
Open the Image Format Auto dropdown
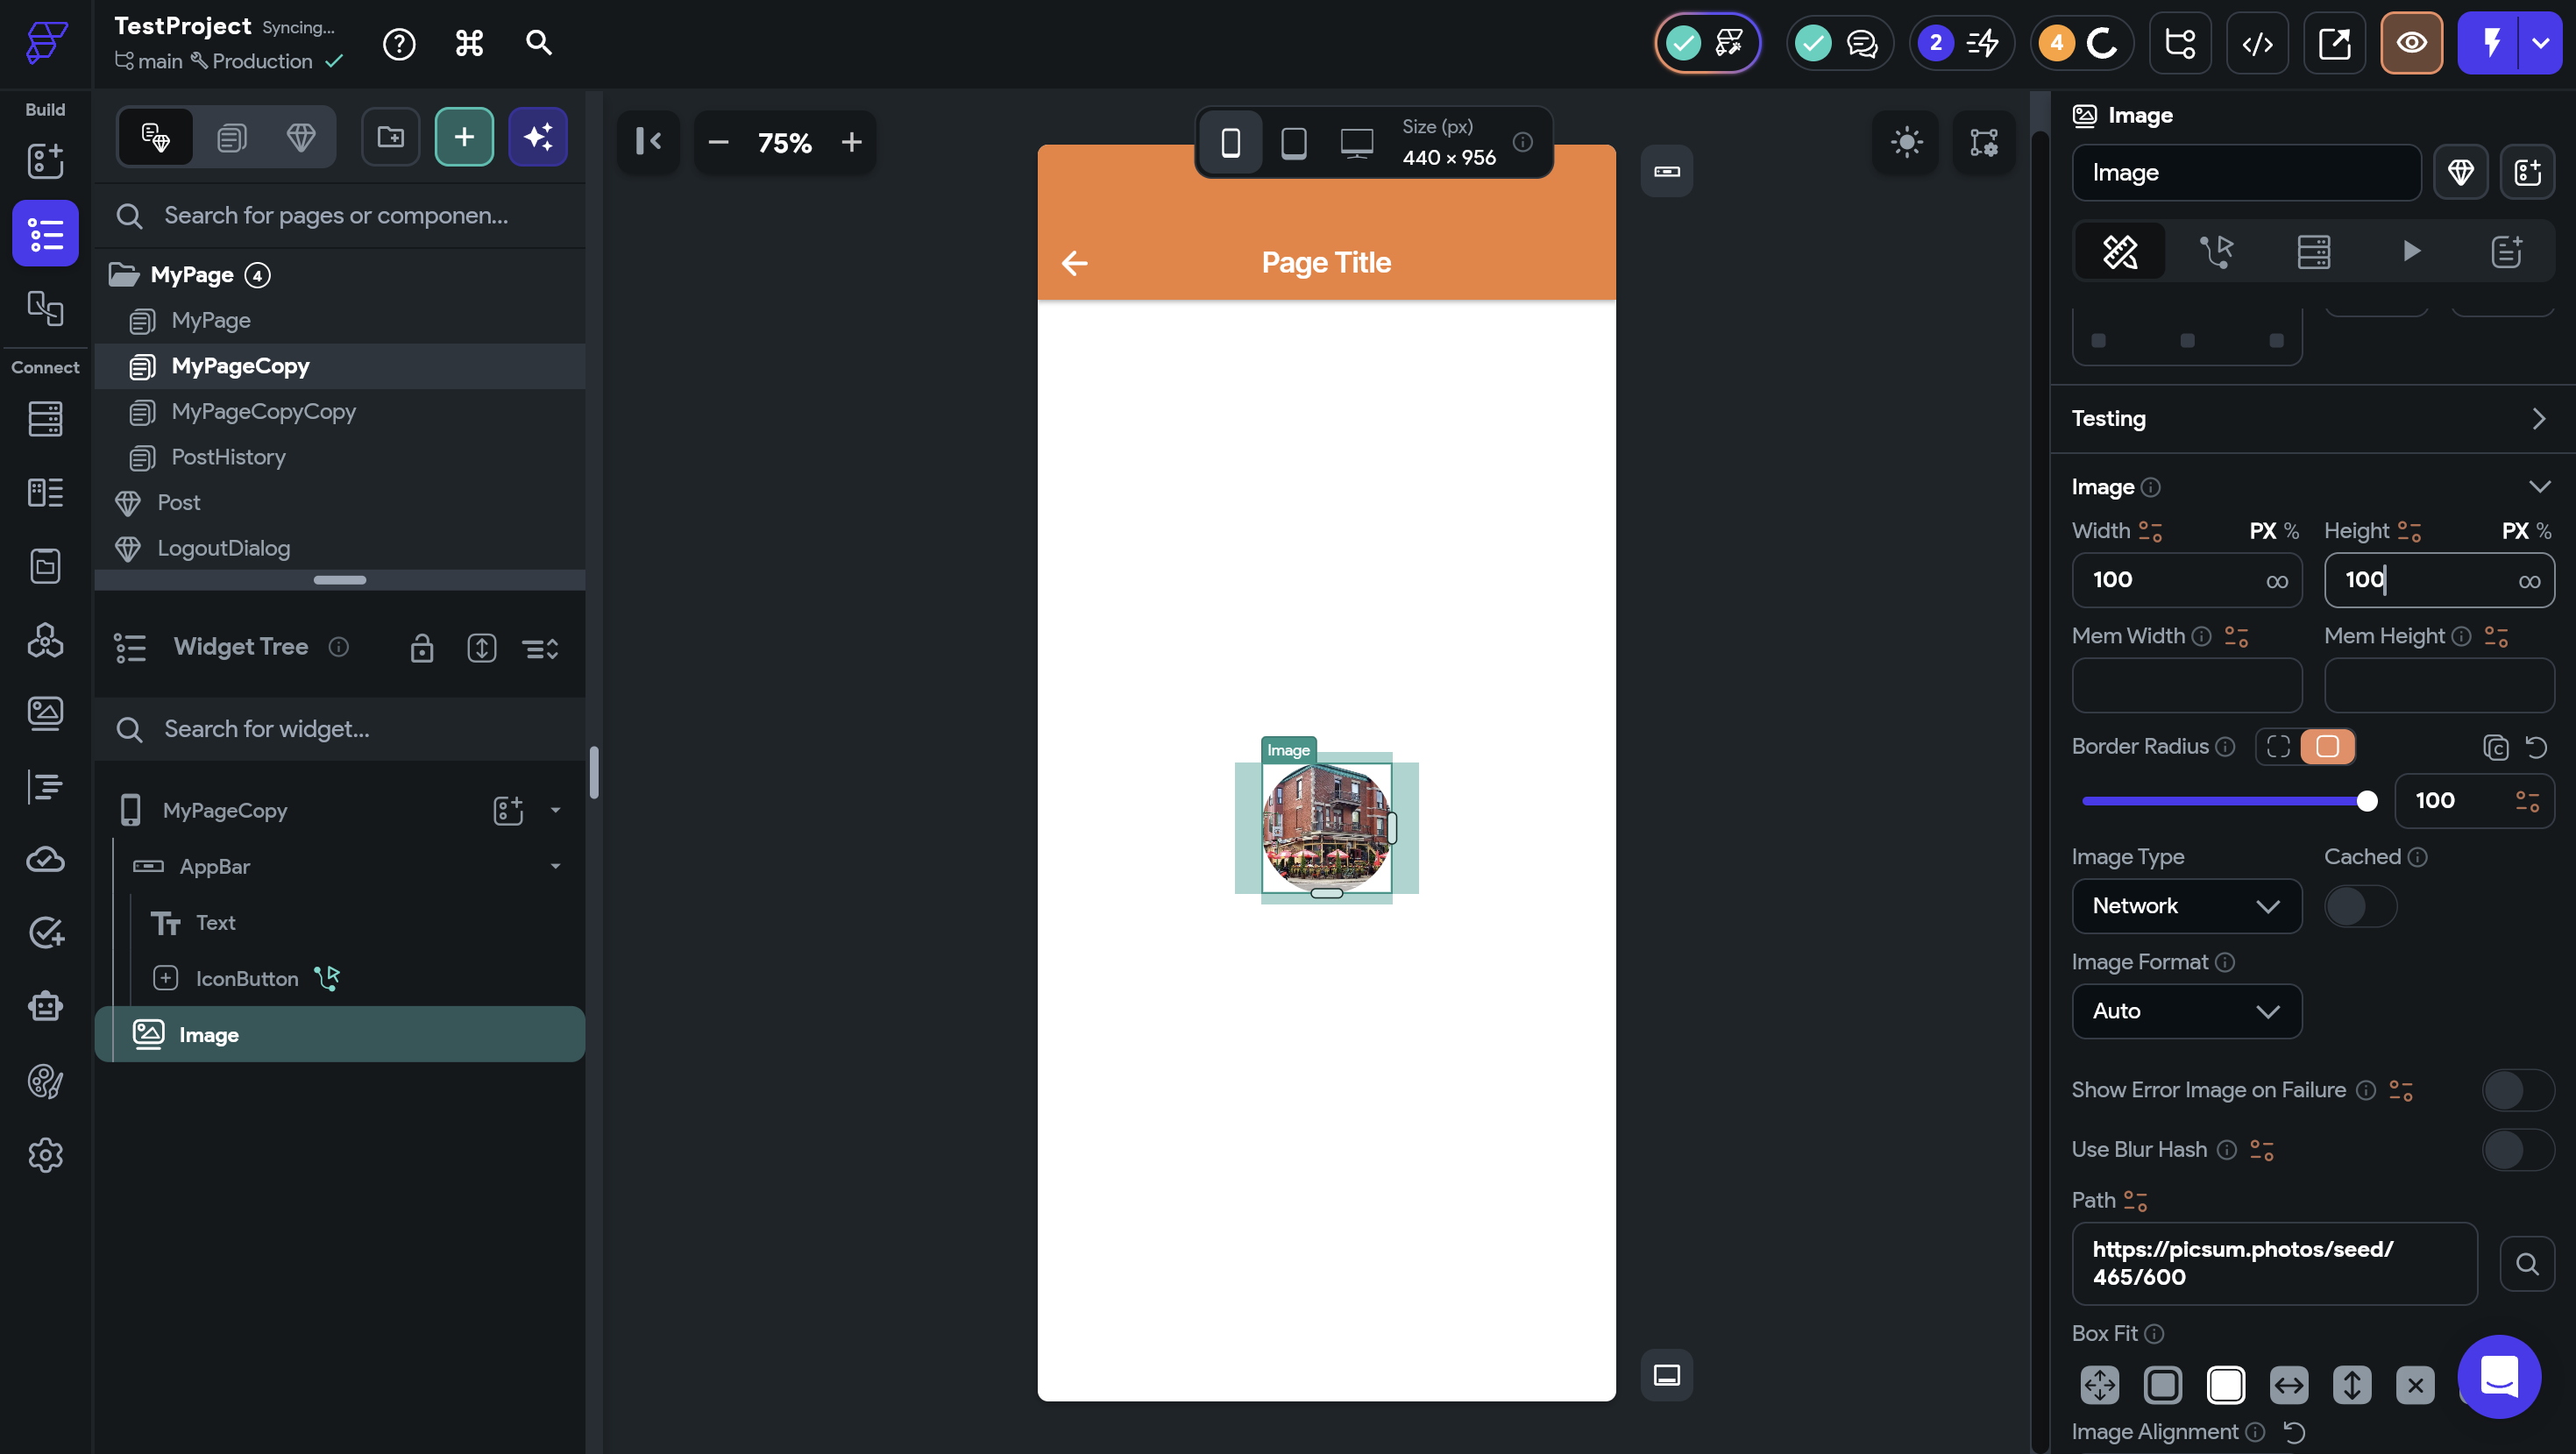2186,1011
